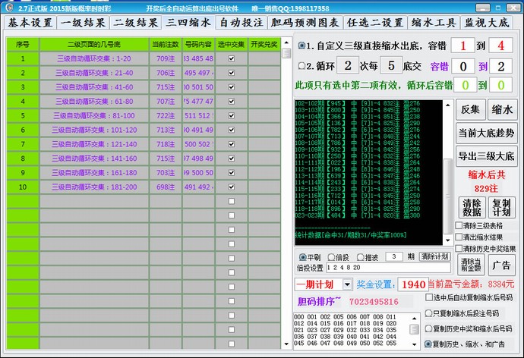Click the 缩水 button
The width and height of the screenshot is (524, 358).
(502, 109)
